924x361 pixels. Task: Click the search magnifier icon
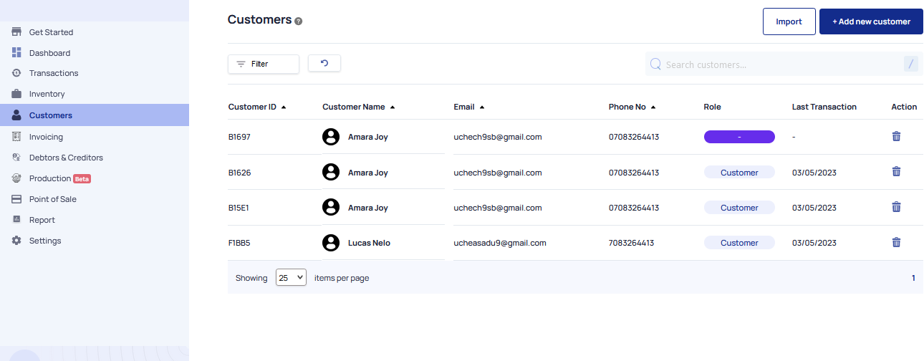(x=655, y=64)
